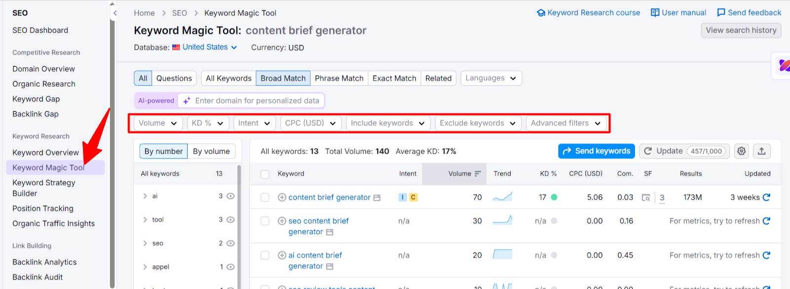Open Position Tracking in the sidebar

43,208
